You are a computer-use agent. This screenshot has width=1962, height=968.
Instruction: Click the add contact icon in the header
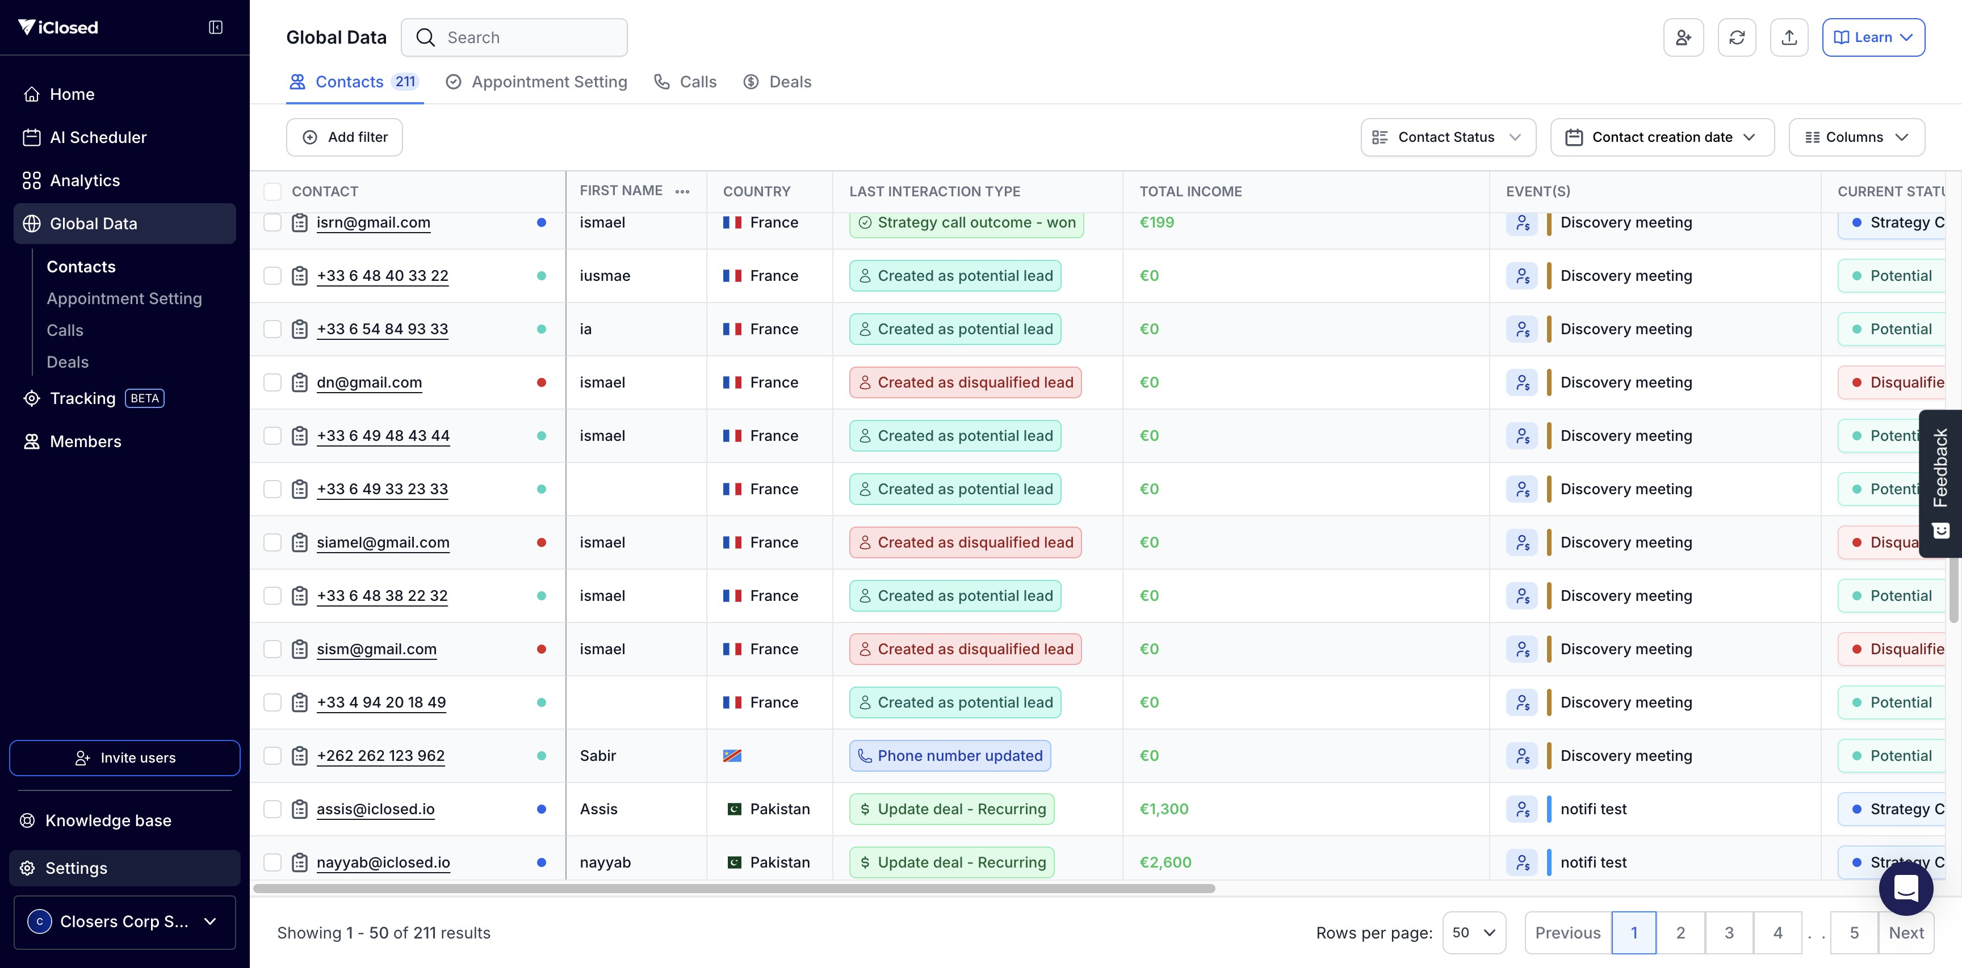point(1683,37)
